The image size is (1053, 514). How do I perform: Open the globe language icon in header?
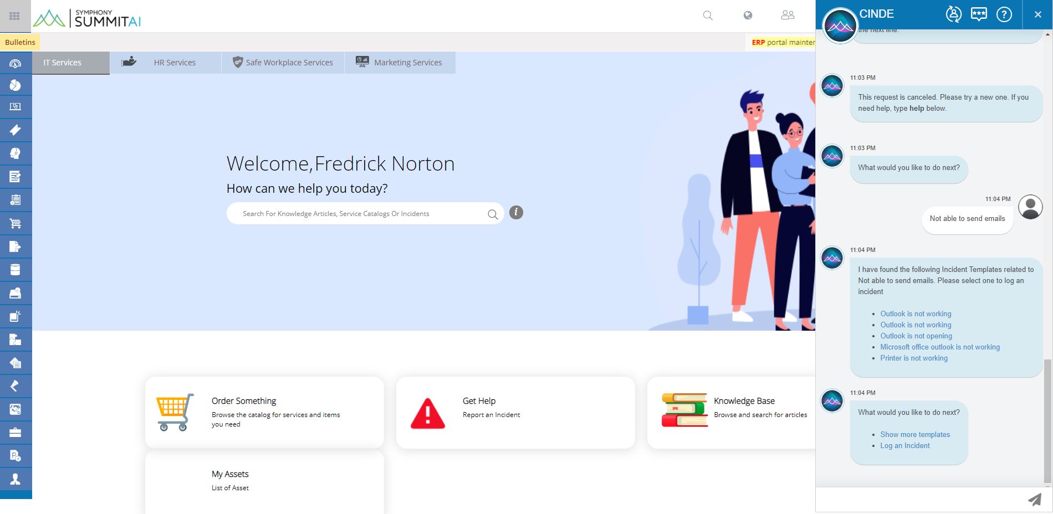[748, 16]
